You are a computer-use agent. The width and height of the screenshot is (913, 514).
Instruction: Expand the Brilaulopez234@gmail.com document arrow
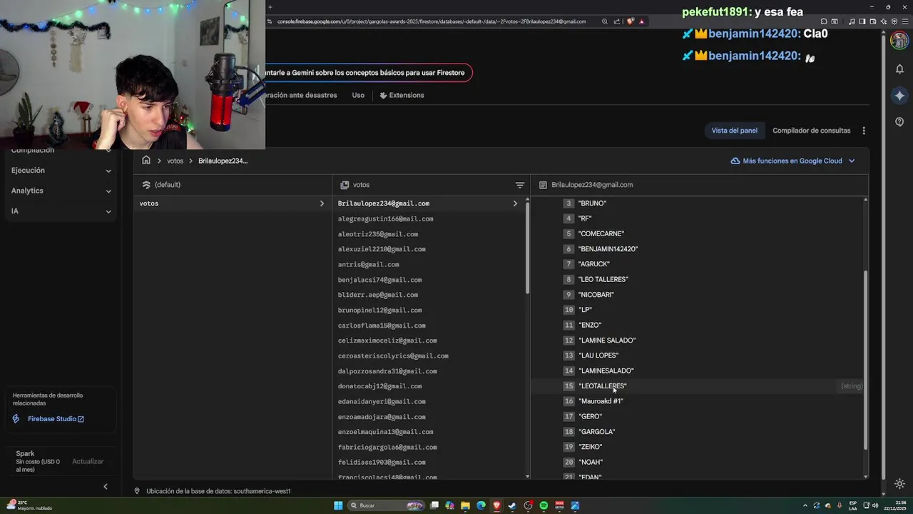[515, 203]
